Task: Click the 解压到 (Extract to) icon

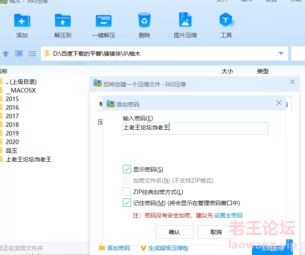Action: click(x=62, y=20)
